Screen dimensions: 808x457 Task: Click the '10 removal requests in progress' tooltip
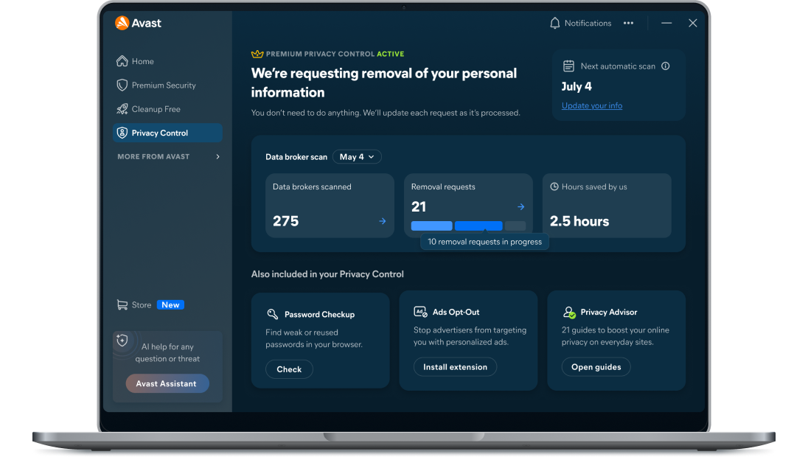coord(484,242)
